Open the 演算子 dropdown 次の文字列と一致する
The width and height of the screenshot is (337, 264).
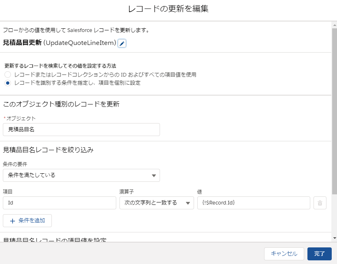[157, 203]
